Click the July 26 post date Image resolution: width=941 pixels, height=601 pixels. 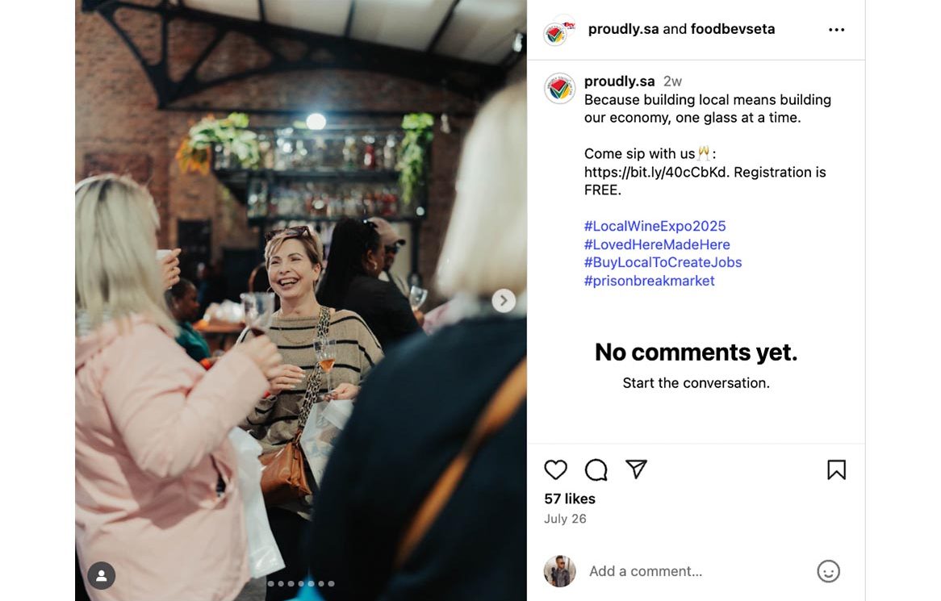click(x=565, y=519)
